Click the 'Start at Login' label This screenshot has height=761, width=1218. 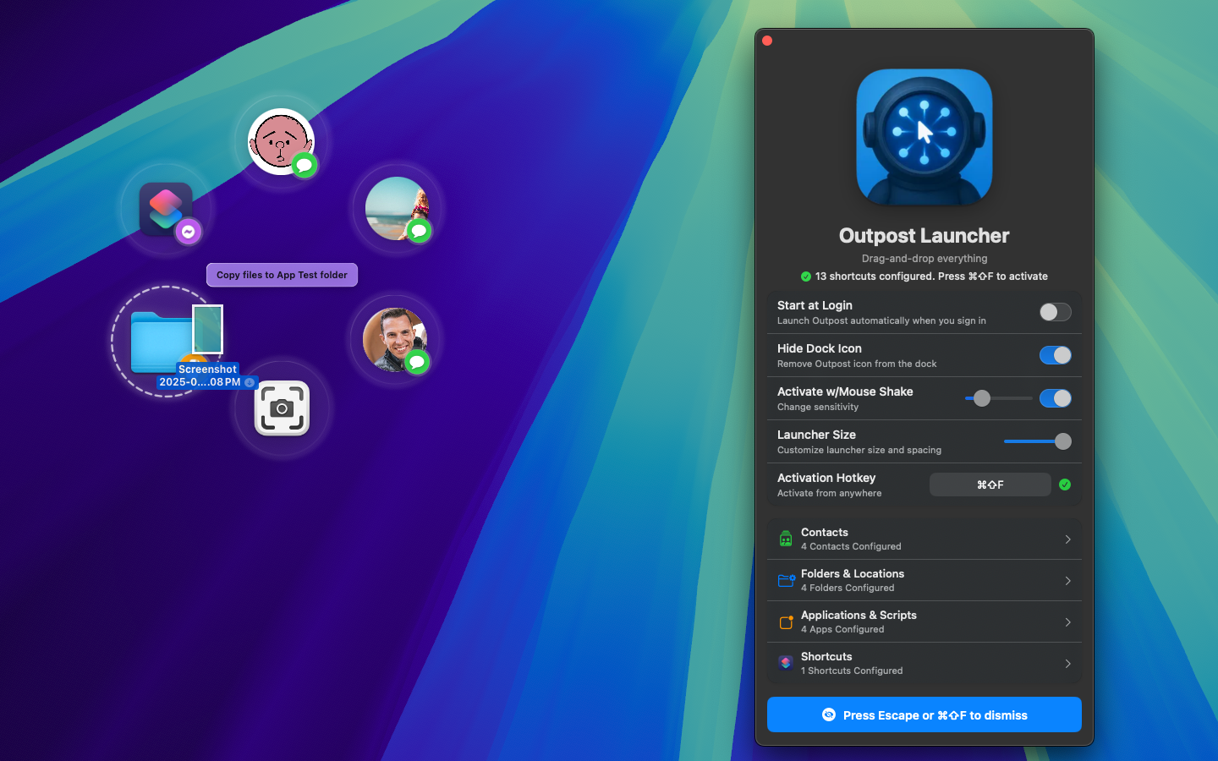click(x=815, y=305)
